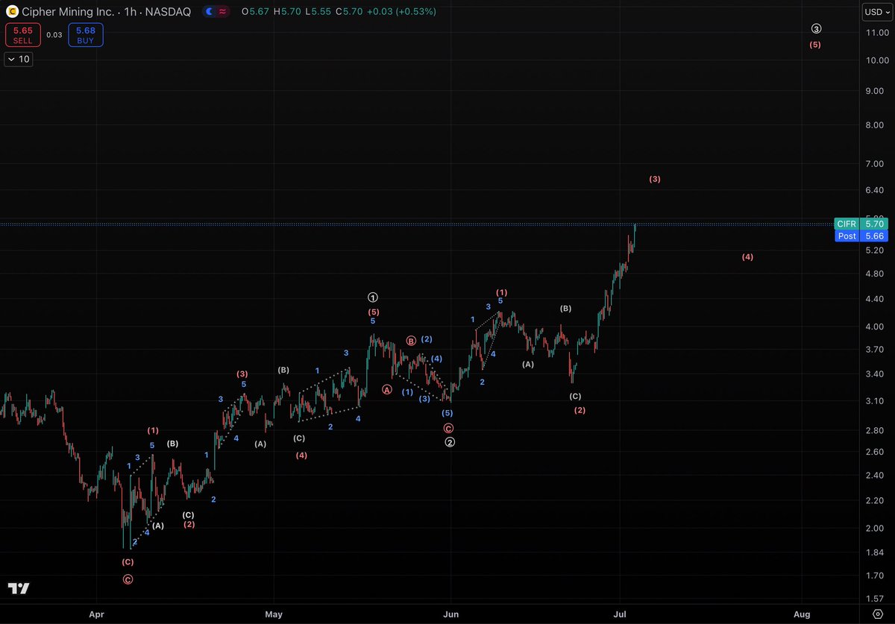Image resolution: width=895 pixels, height=624 pixels.
Task: Click the 2.80 price scale label
Action: click(x=874, y=431)
